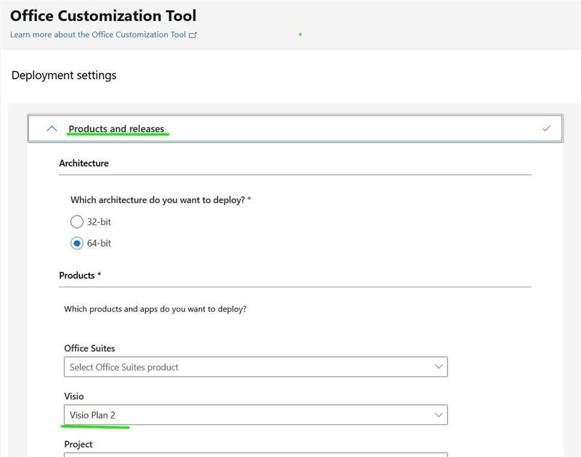This screenshot has height=457, width=581.
Task: Click the checkmark icon on Products and releases
Action: (546, 128)
